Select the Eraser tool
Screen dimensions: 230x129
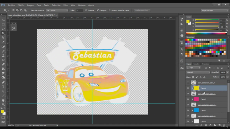point(3,64)
